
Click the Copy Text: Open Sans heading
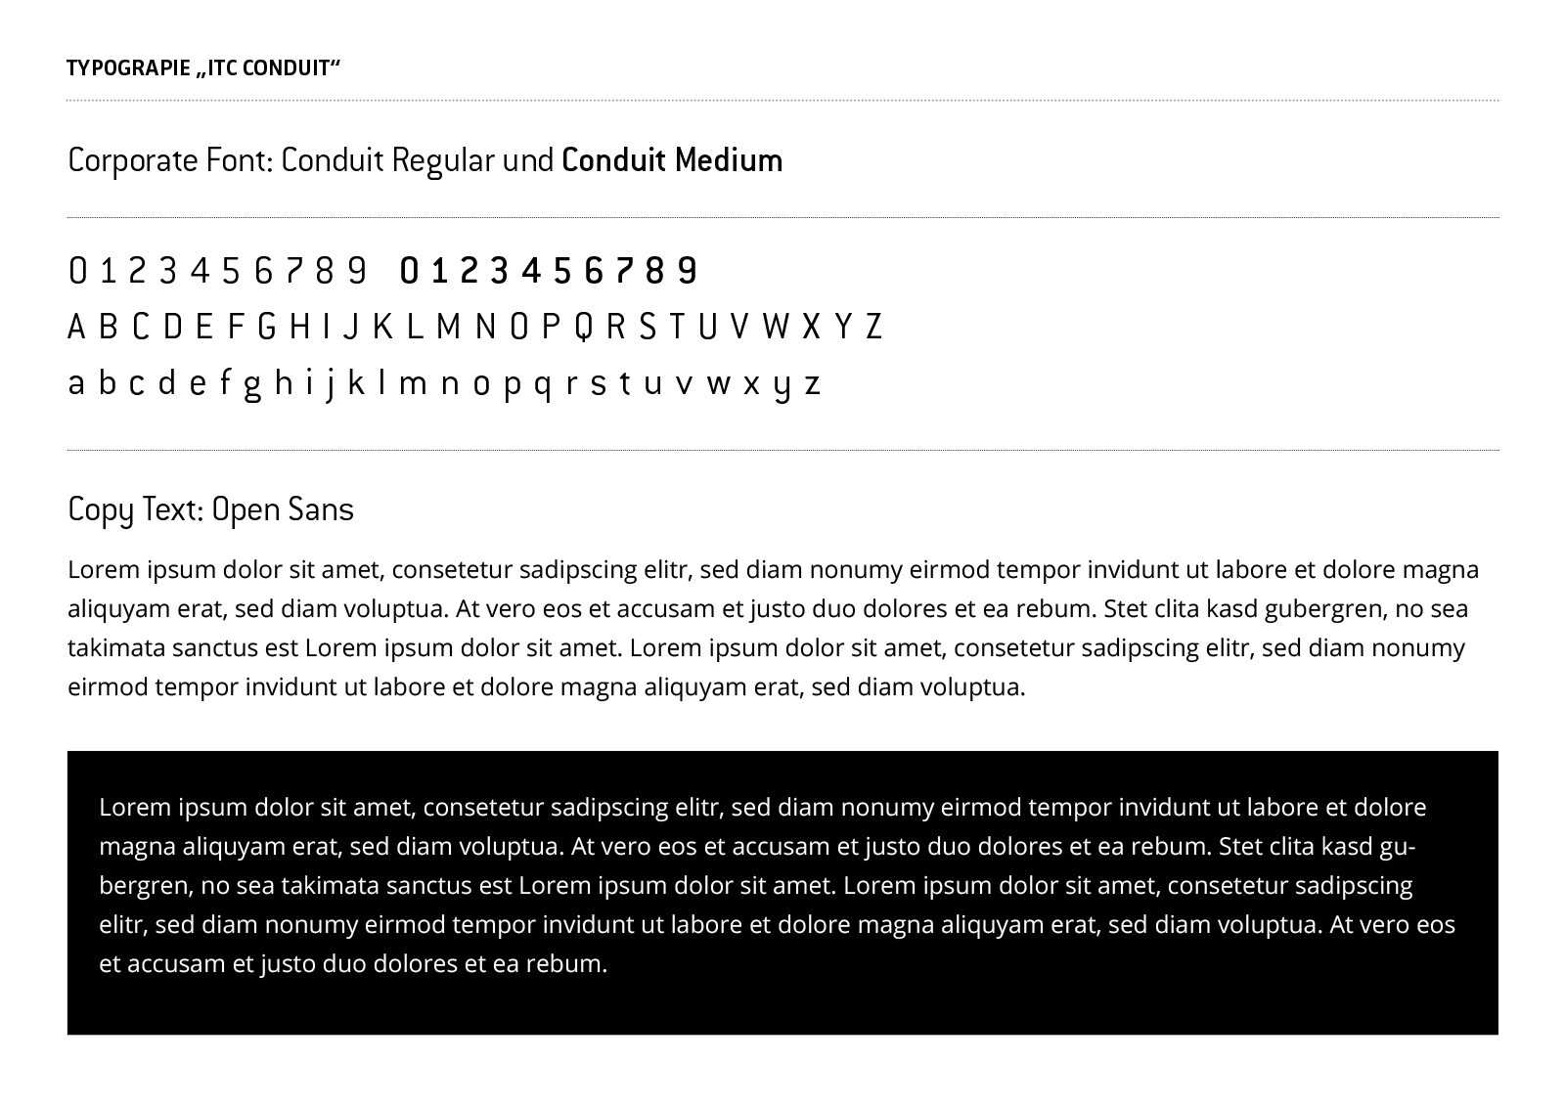pos(210,510)
